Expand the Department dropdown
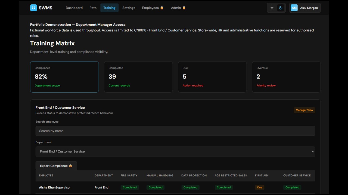348x195 pixels. point(175,152)
